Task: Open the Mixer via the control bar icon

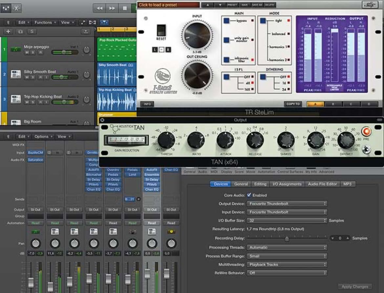Action: tap(6, 8)
